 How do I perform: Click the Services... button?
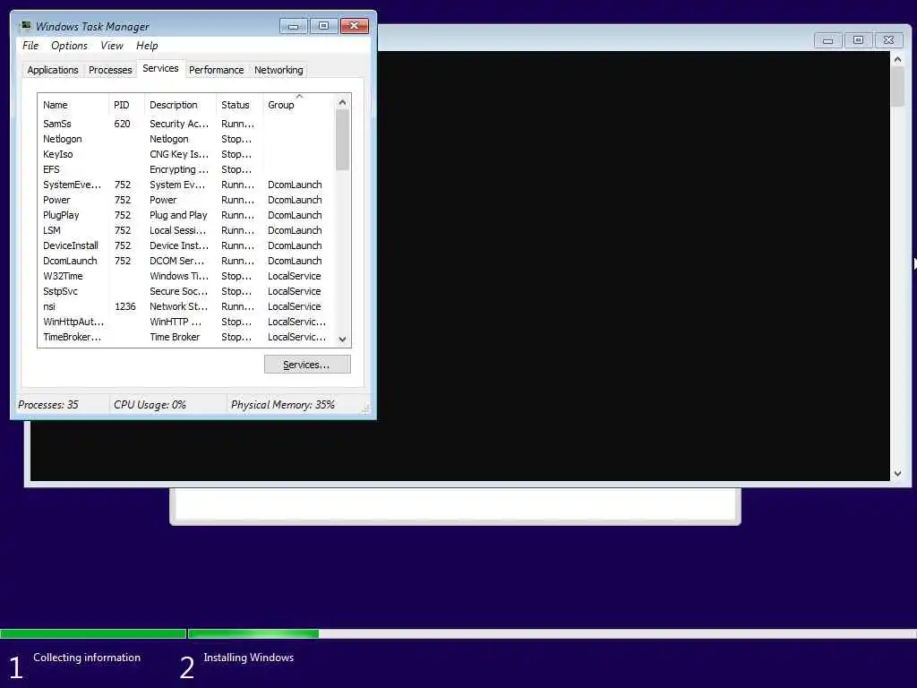pyautogui.click(x=307, y=365)
